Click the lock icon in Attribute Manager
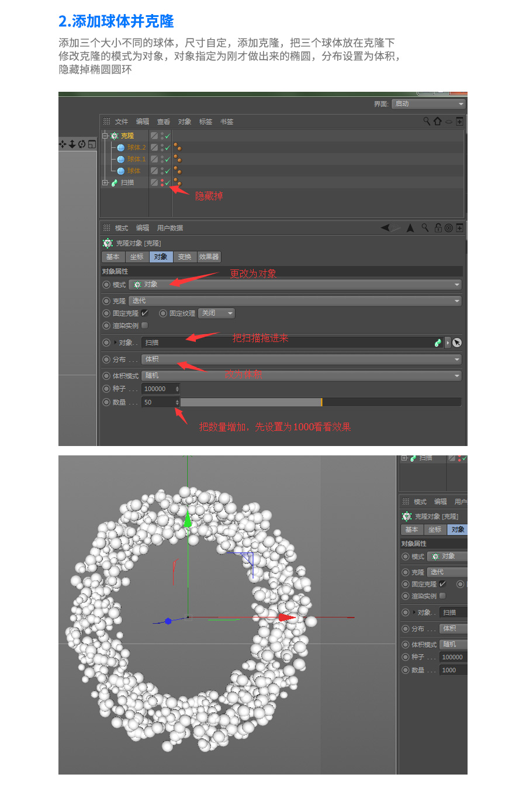526x788 pixels. pos(438,228)
